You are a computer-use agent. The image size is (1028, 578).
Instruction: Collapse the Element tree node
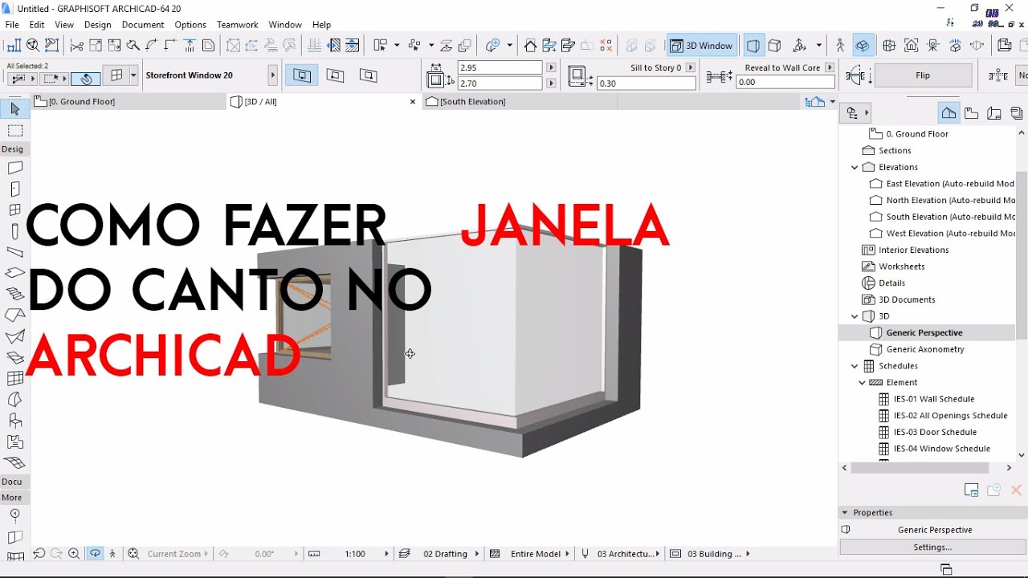tap(862, 383)
